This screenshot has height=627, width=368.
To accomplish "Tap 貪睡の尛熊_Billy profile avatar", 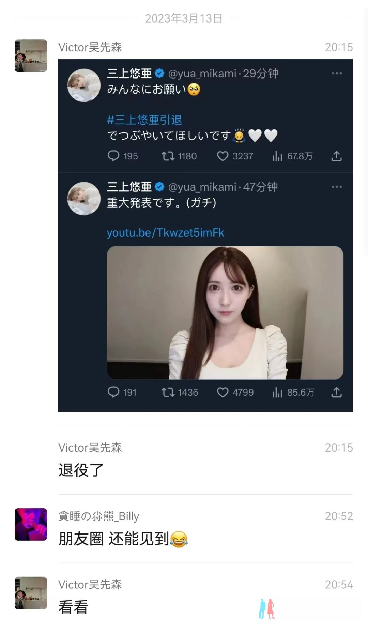I will pyautogui.click(x=31, y=524).
